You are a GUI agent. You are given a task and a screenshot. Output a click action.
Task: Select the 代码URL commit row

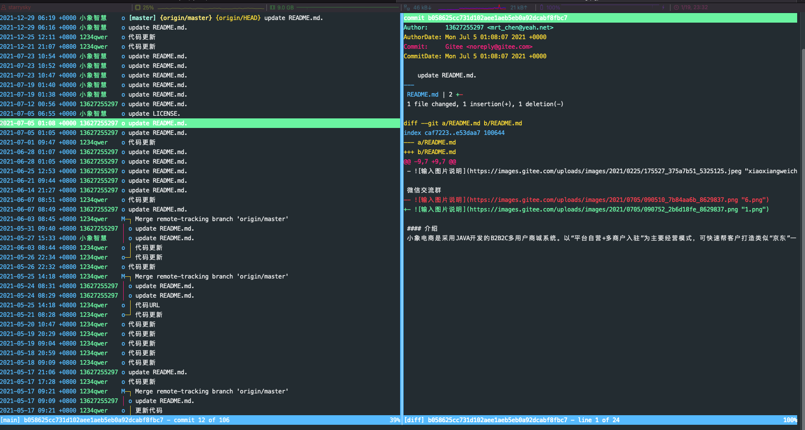tap(200, 305)
